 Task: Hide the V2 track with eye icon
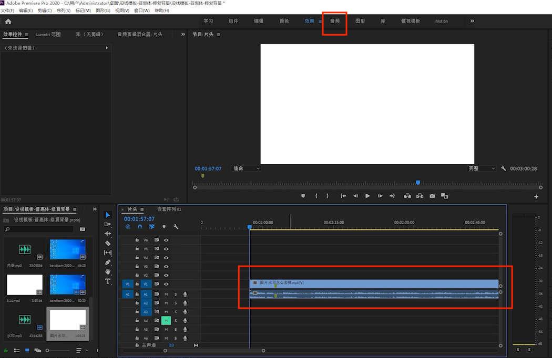166,275
